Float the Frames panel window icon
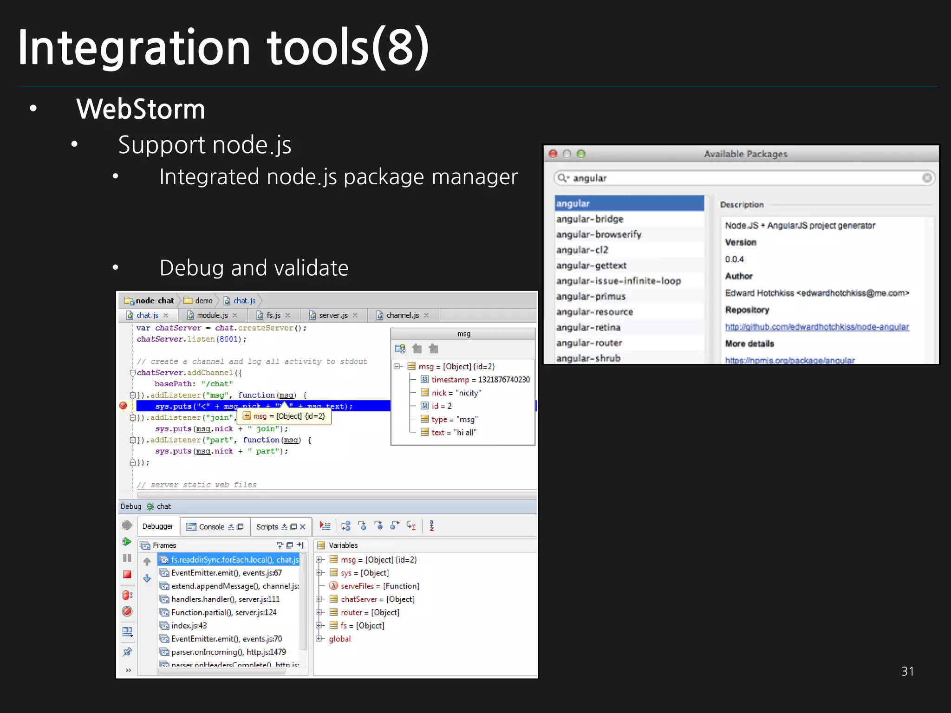The width and height of the screenshot is (951, 713). pos(290,545)
